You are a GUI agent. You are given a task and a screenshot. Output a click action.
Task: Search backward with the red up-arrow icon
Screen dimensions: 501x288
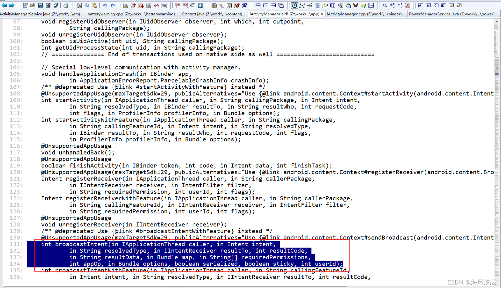pos(133,5)
